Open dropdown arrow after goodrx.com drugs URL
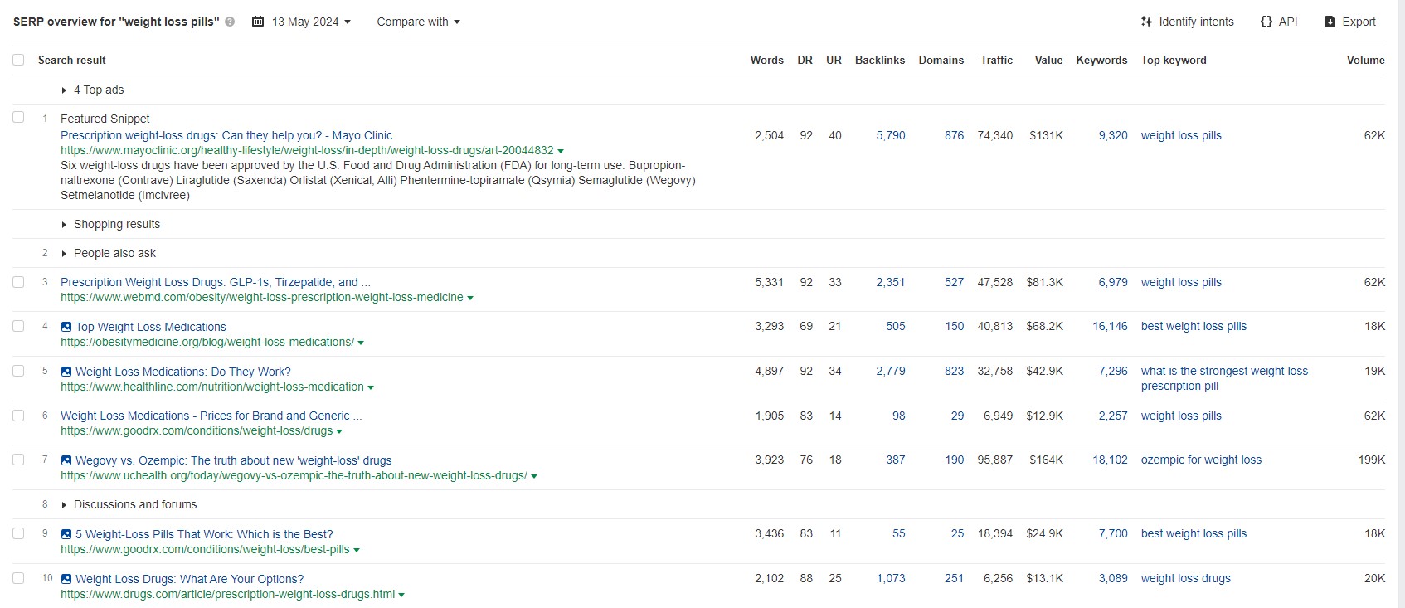The height and width of the screenshot is (608, 1405). (x=339, y=431)
